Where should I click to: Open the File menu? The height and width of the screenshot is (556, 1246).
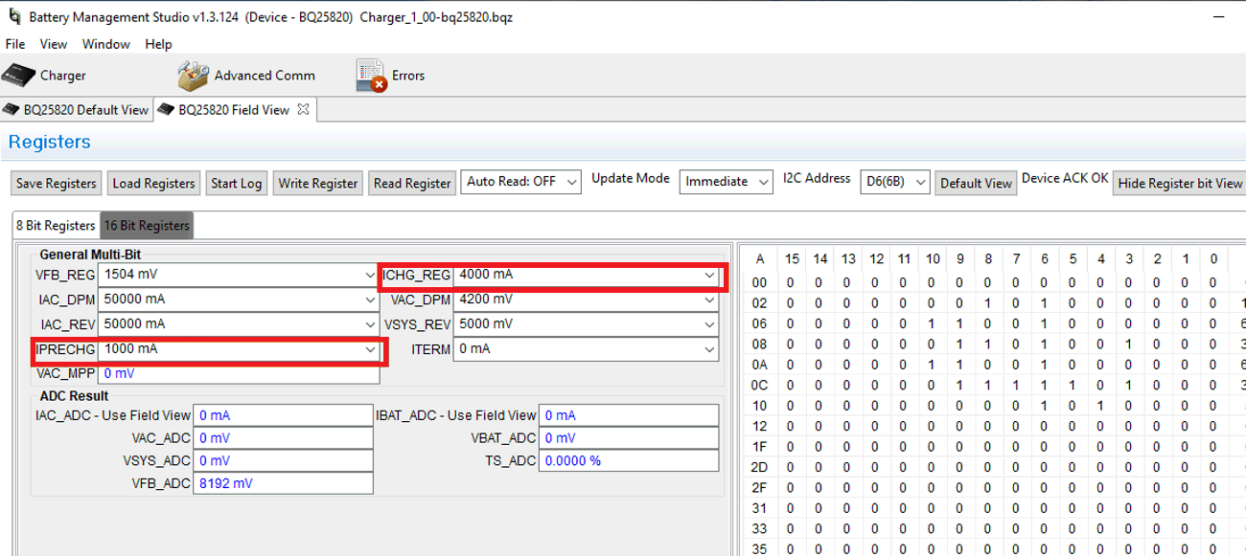coord(15,44)
